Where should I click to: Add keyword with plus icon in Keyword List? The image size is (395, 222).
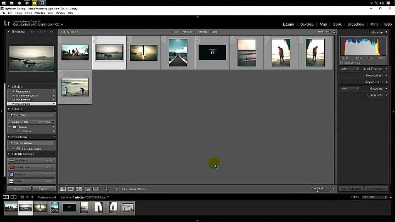click(x=341, y=82)
